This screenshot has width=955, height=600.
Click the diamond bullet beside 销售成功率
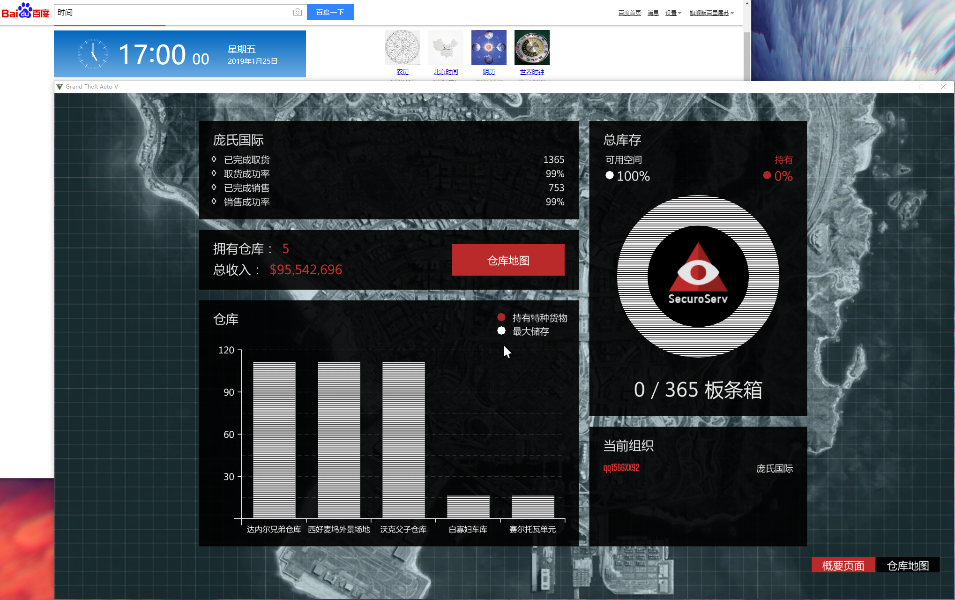[x=214, y=202]
